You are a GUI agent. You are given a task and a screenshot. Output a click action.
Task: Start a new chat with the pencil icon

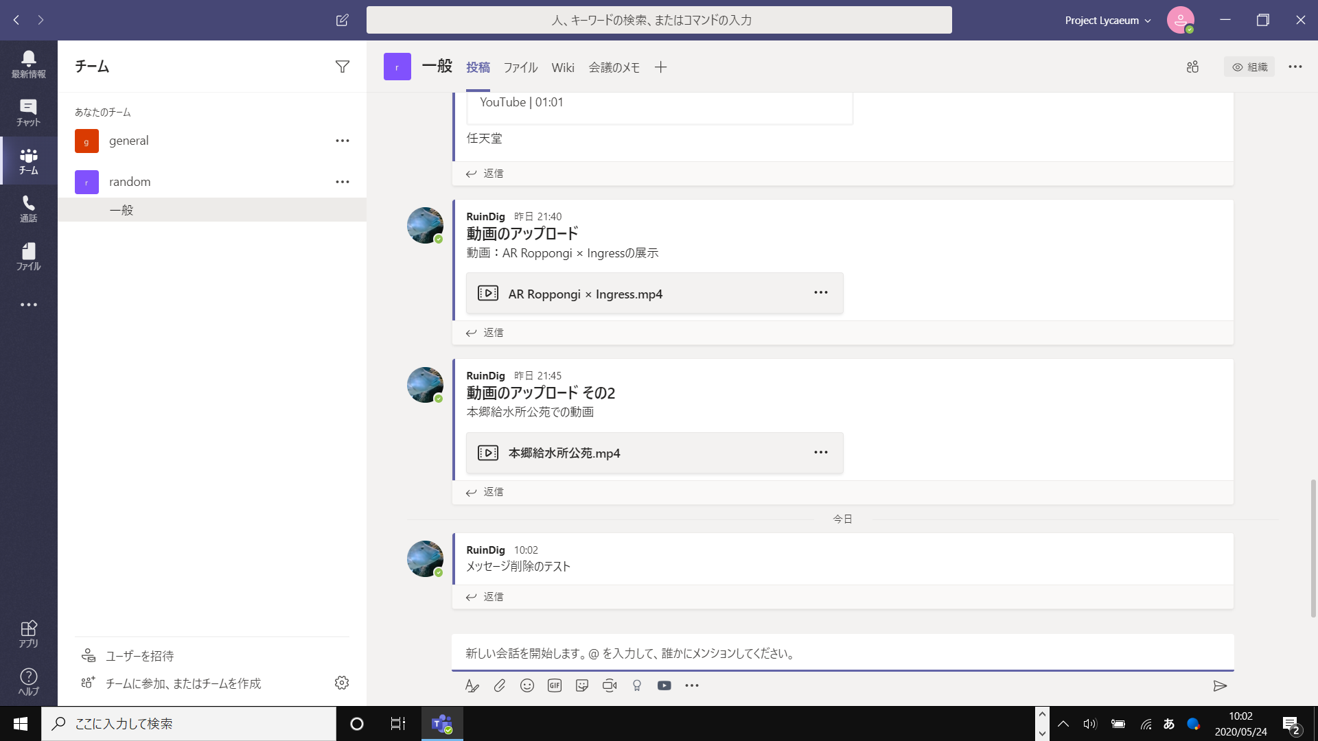(342, 20)
